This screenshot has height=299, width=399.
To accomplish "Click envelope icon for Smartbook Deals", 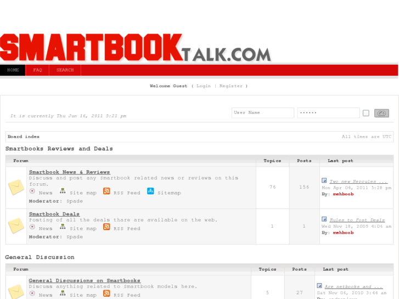I will point(16,225).
